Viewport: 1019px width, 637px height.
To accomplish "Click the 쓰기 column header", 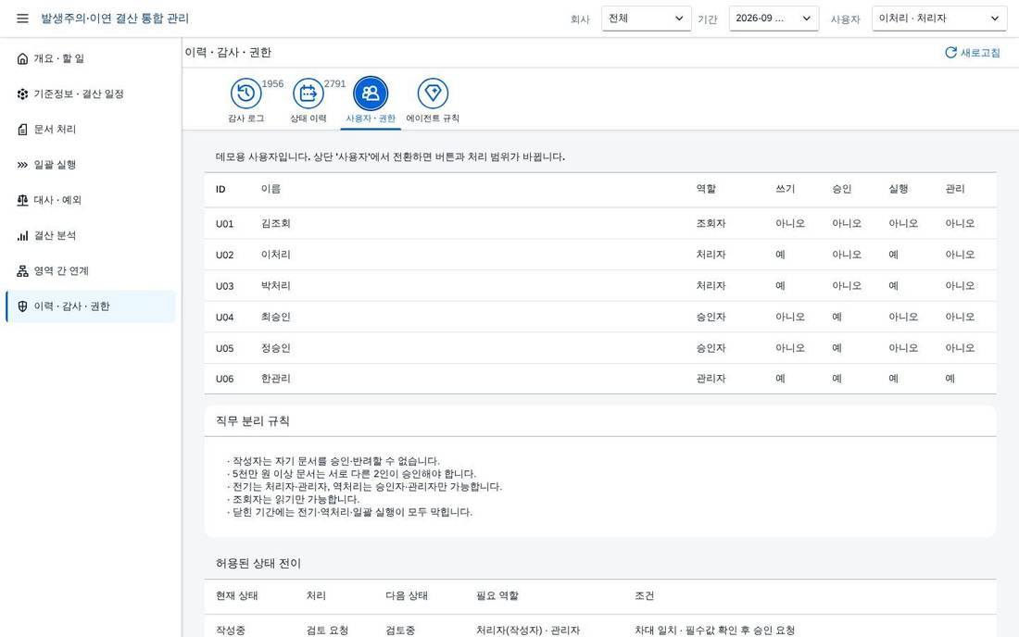I will [785, 189].
